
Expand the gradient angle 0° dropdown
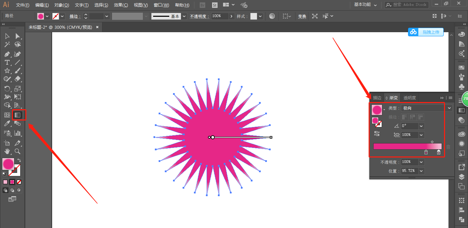pyautogui.click(x=421, y=126)
